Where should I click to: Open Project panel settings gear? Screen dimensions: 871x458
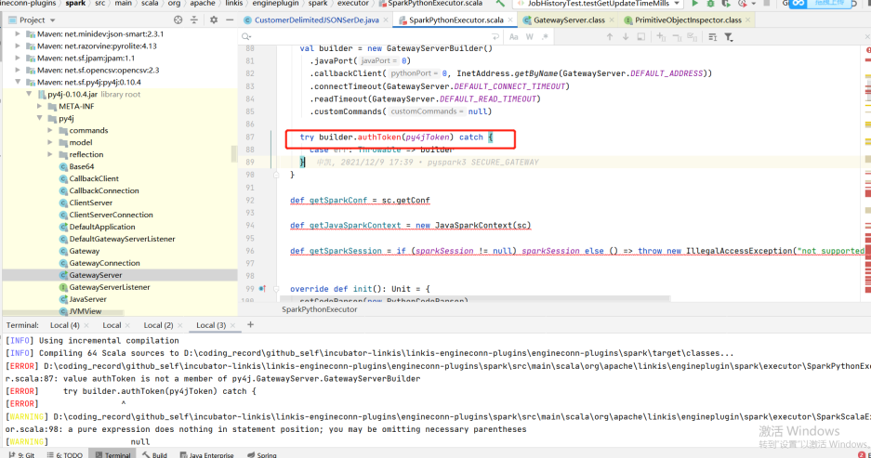(214, 20)
